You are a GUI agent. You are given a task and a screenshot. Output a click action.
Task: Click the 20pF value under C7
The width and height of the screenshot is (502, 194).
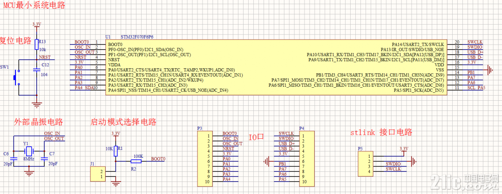pyautogui.click(x=53, y=164)
